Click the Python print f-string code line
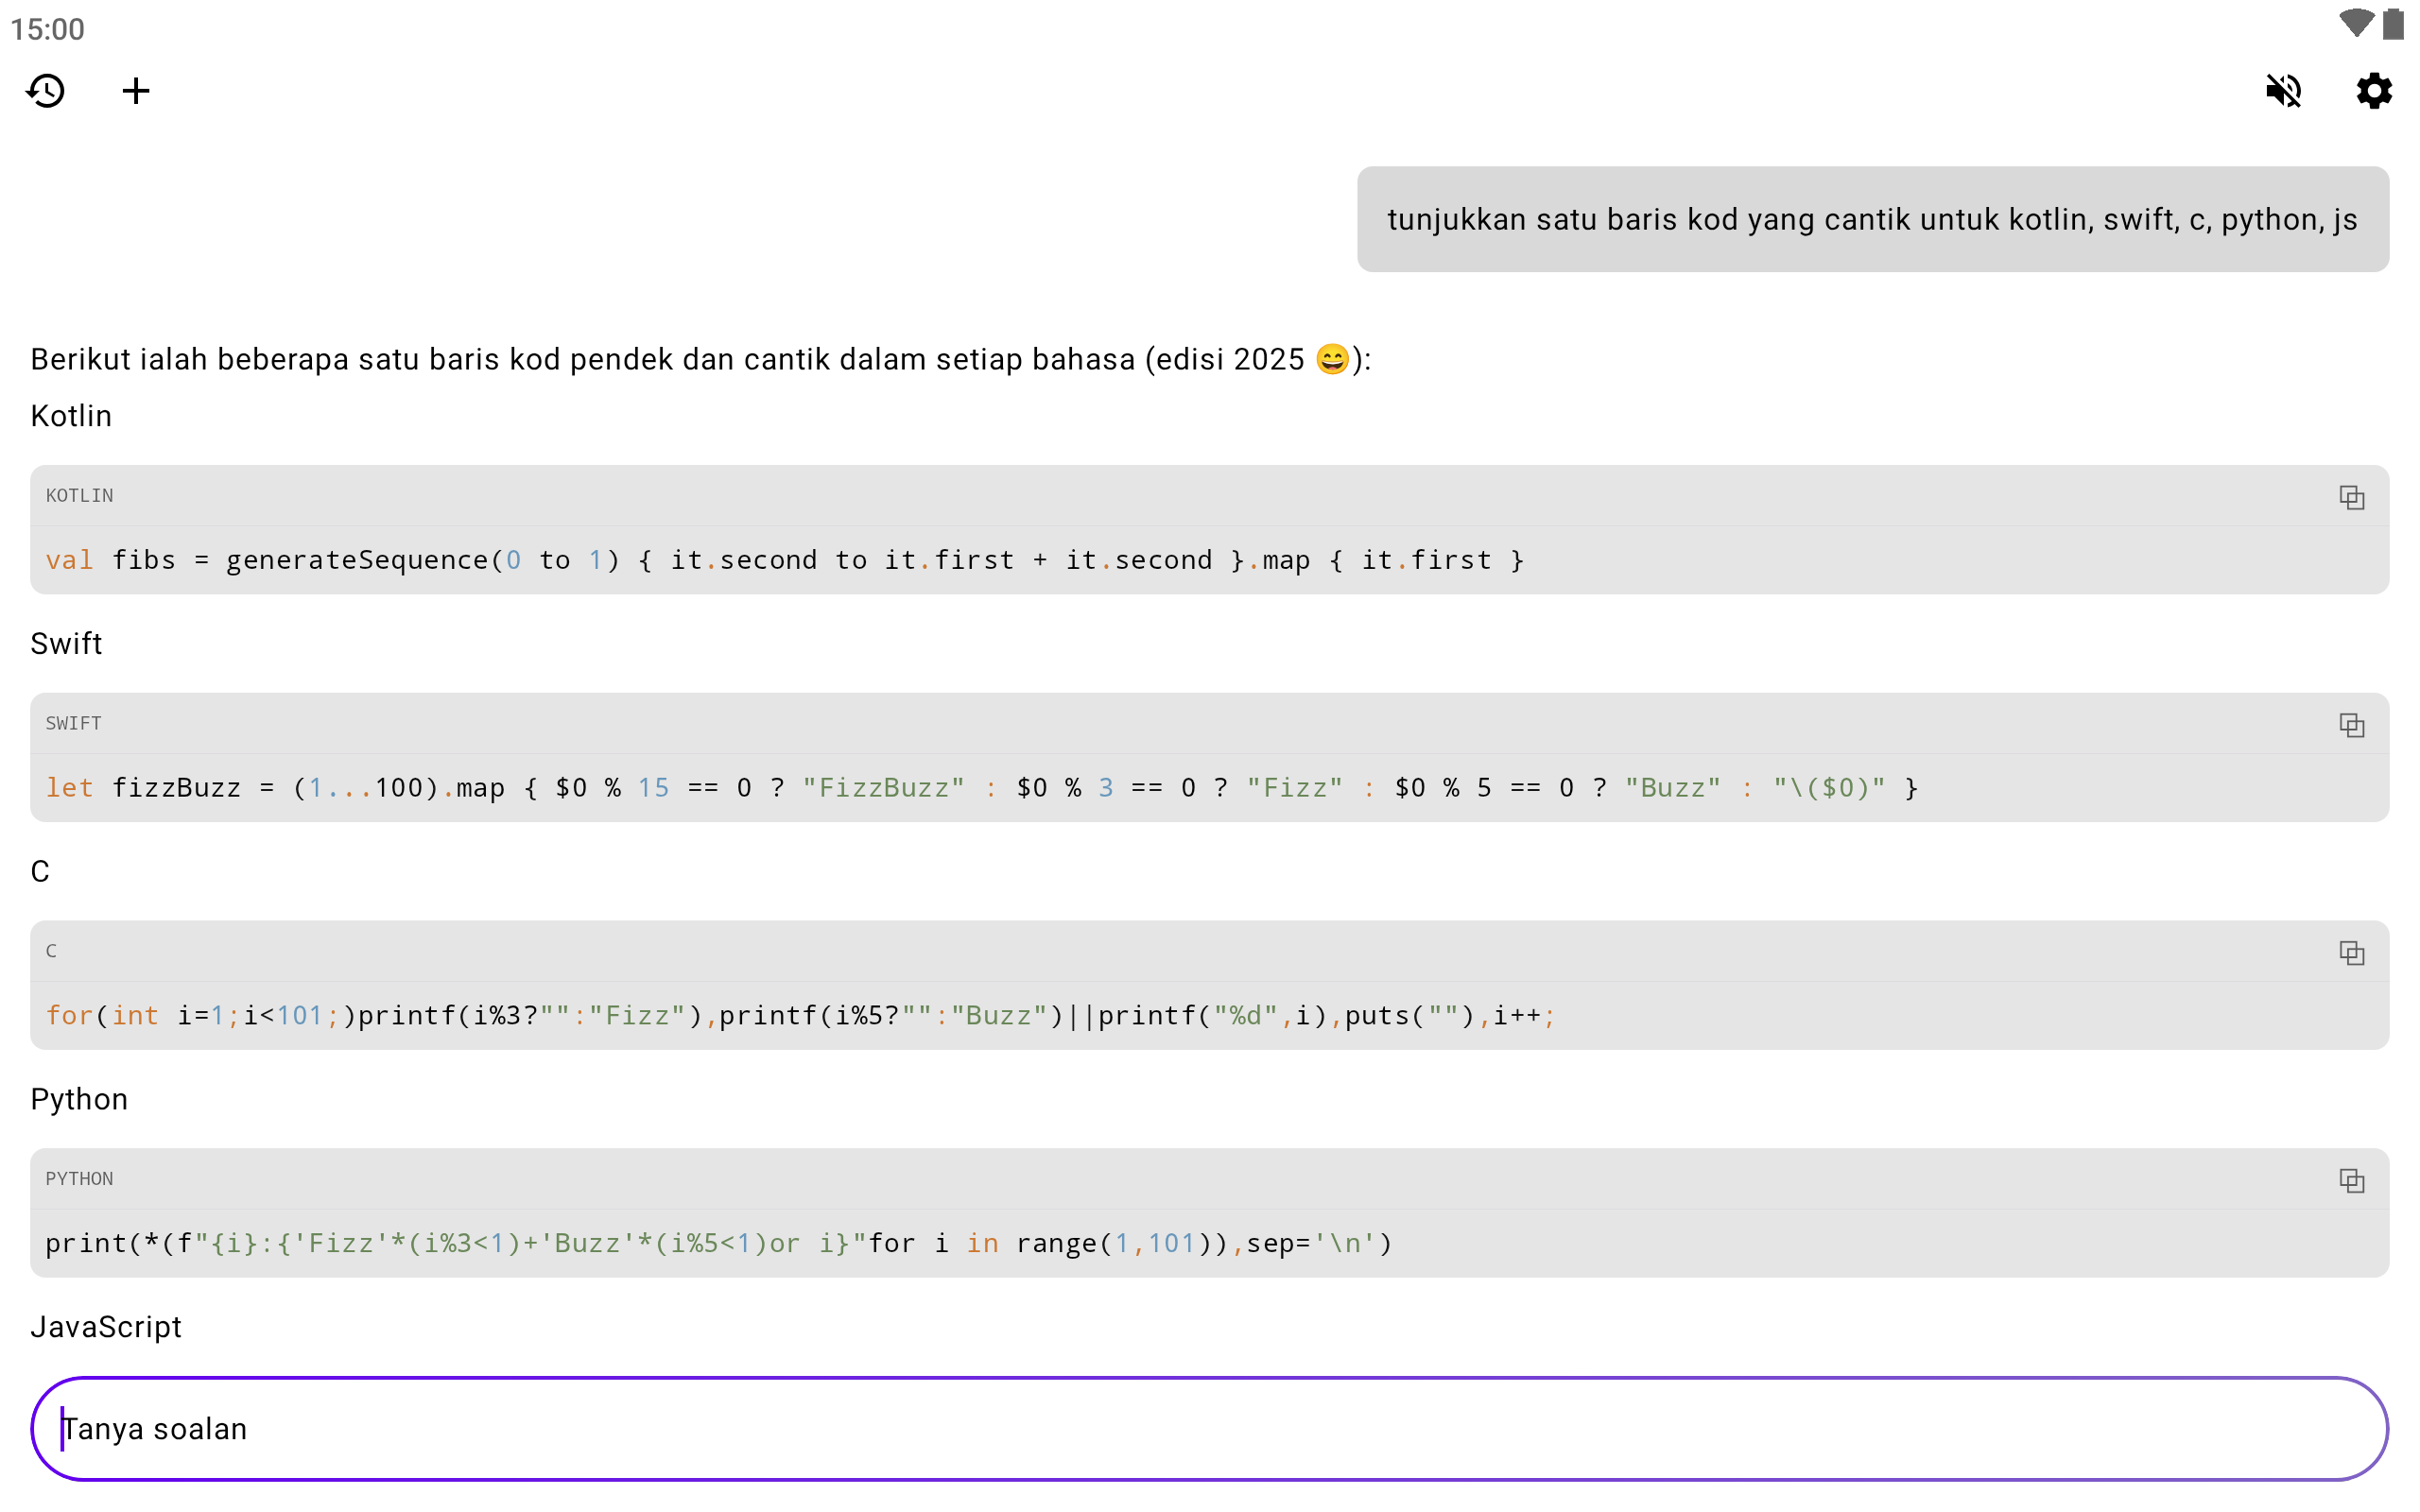This screenshot has height=1512, width=2420. click(x=718, y=1244)
